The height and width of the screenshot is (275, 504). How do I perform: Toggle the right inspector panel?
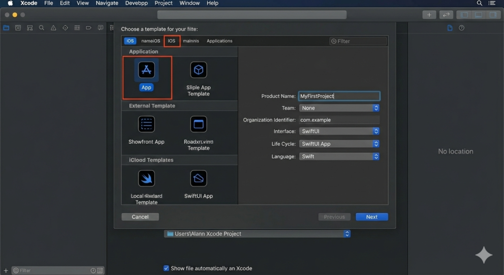(x=493, y=15)
